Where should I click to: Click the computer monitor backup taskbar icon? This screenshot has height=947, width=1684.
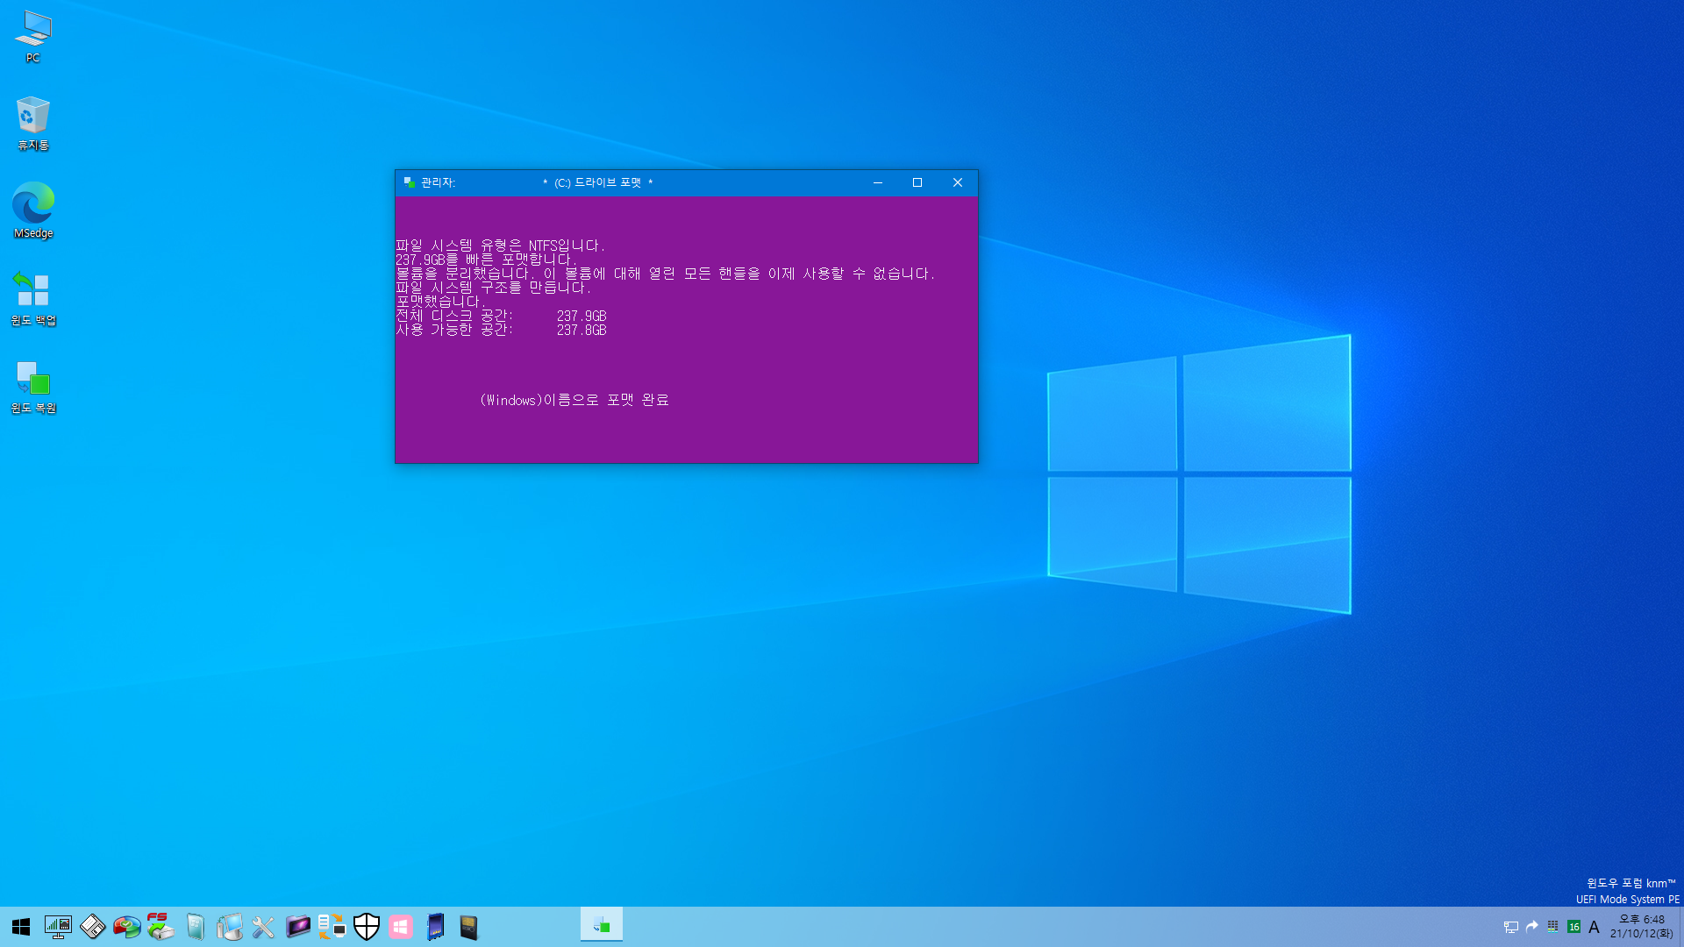(229, 927)
